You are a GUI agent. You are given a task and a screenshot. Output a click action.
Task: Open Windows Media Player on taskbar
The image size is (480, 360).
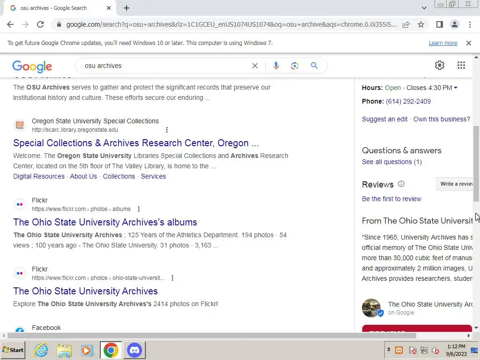87,350
